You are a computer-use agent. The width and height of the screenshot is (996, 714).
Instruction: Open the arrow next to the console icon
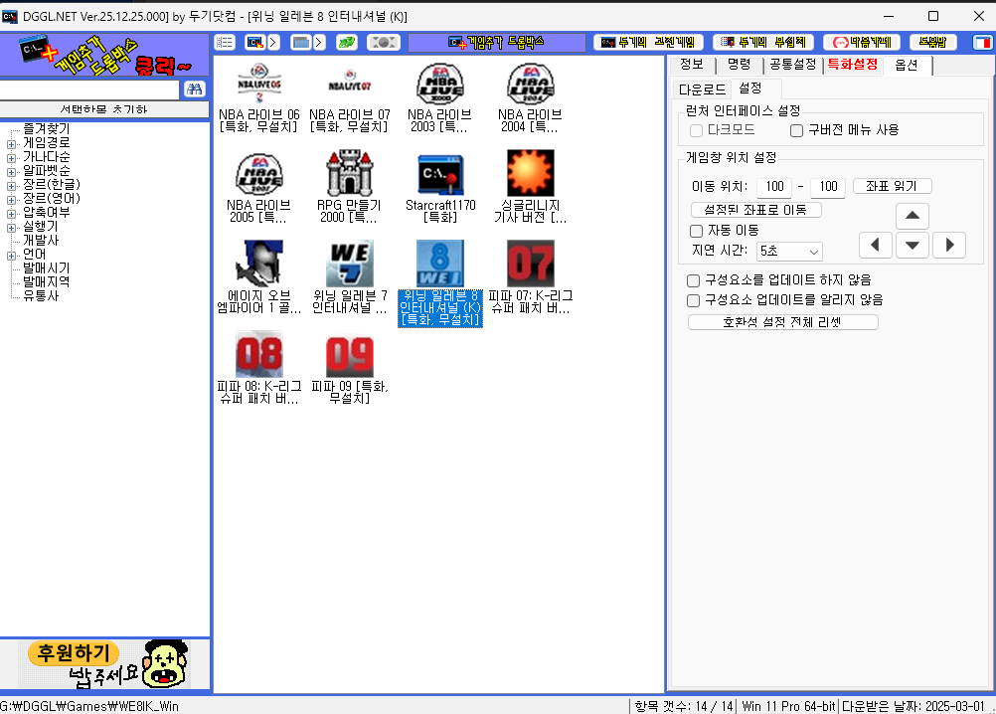273,43
